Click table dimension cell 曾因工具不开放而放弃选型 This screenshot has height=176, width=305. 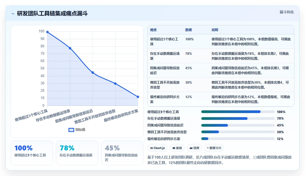coord(165,85)
